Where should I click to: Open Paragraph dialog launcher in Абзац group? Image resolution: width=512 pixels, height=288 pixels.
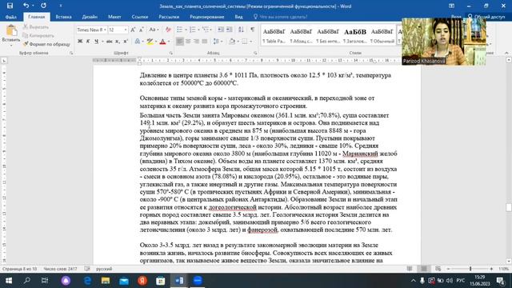pos(255,53)
